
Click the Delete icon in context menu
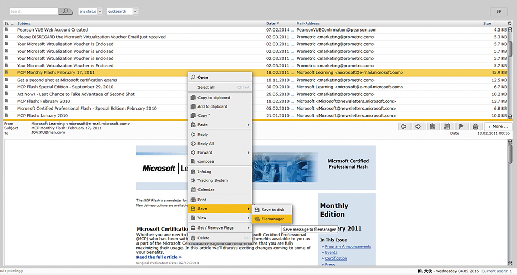[193, 238]
